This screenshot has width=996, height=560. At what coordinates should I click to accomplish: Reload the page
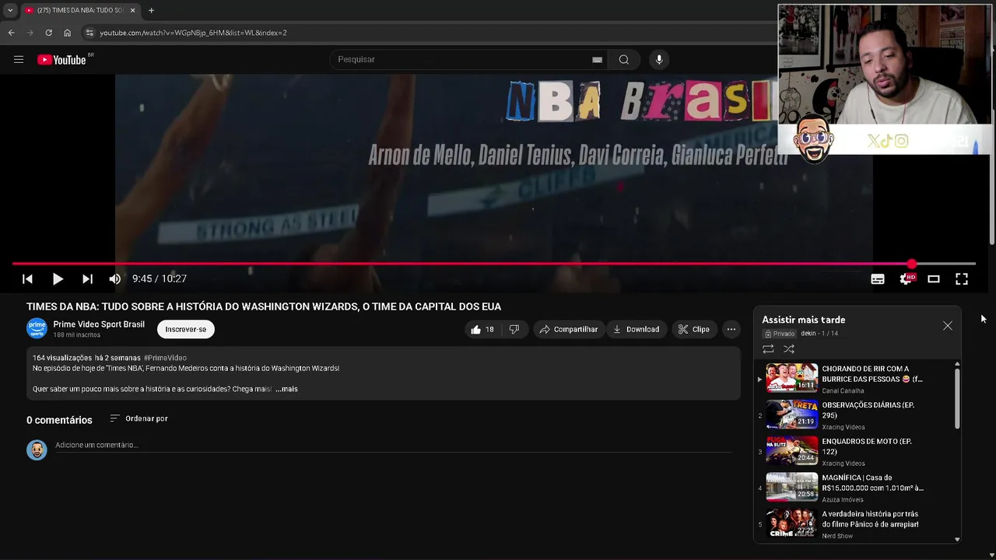click(48, 33)
